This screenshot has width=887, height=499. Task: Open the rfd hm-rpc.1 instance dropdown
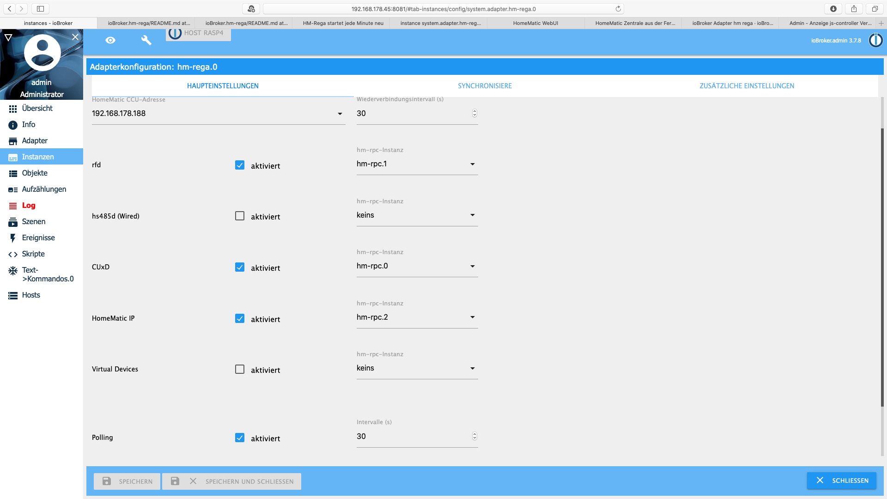(417, 164)
